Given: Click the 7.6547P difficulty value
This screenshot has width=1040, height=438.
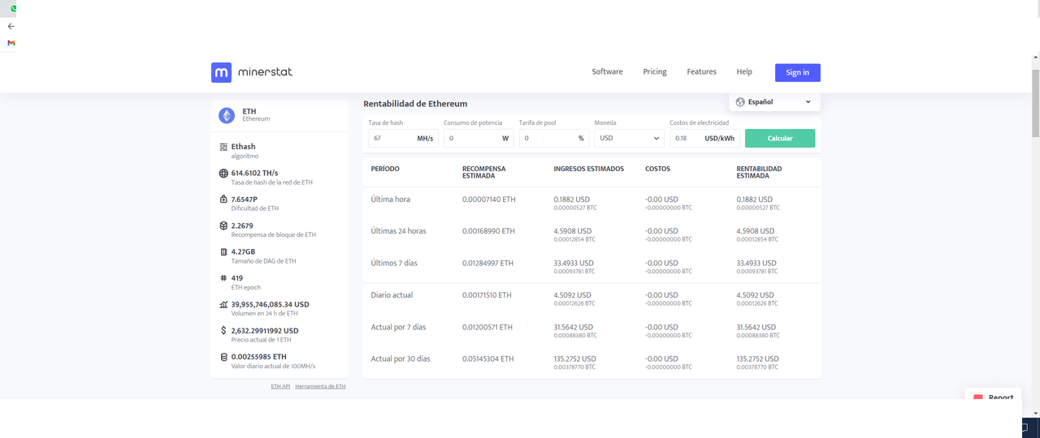Looking at the screenshot, I should [x=245, y=200].
